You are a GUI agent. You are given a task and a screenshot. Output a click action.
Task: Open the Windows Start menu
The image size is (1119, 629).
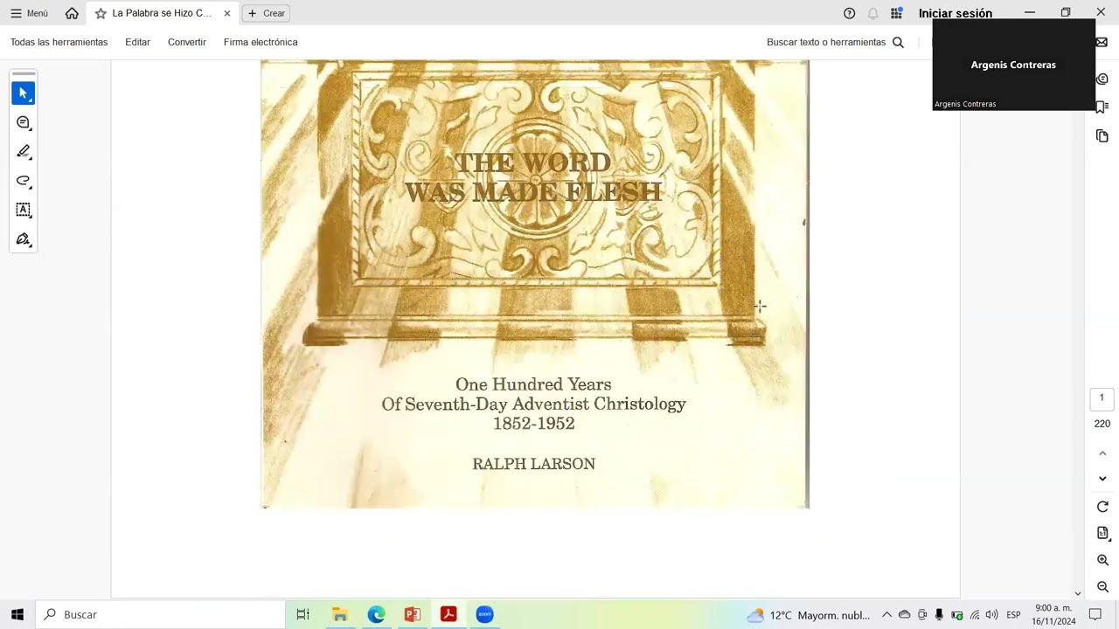pyautogui.click(x=17, y=614)
